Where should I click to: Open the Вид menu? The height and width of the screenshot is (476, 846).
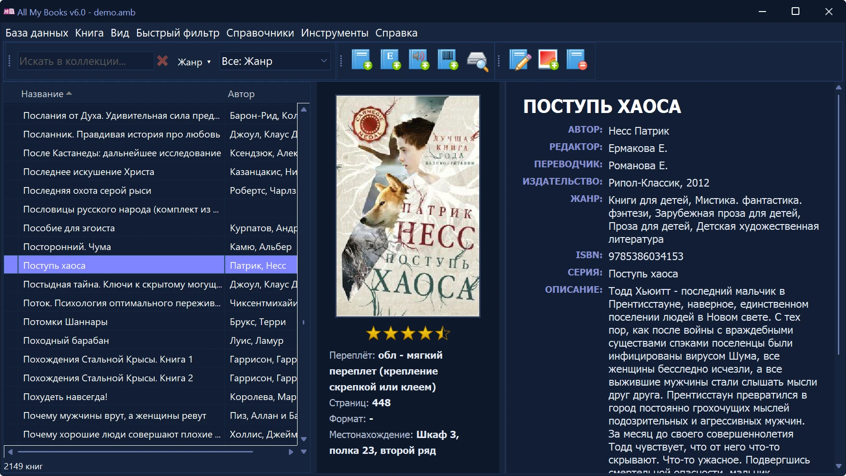[120, 33]
